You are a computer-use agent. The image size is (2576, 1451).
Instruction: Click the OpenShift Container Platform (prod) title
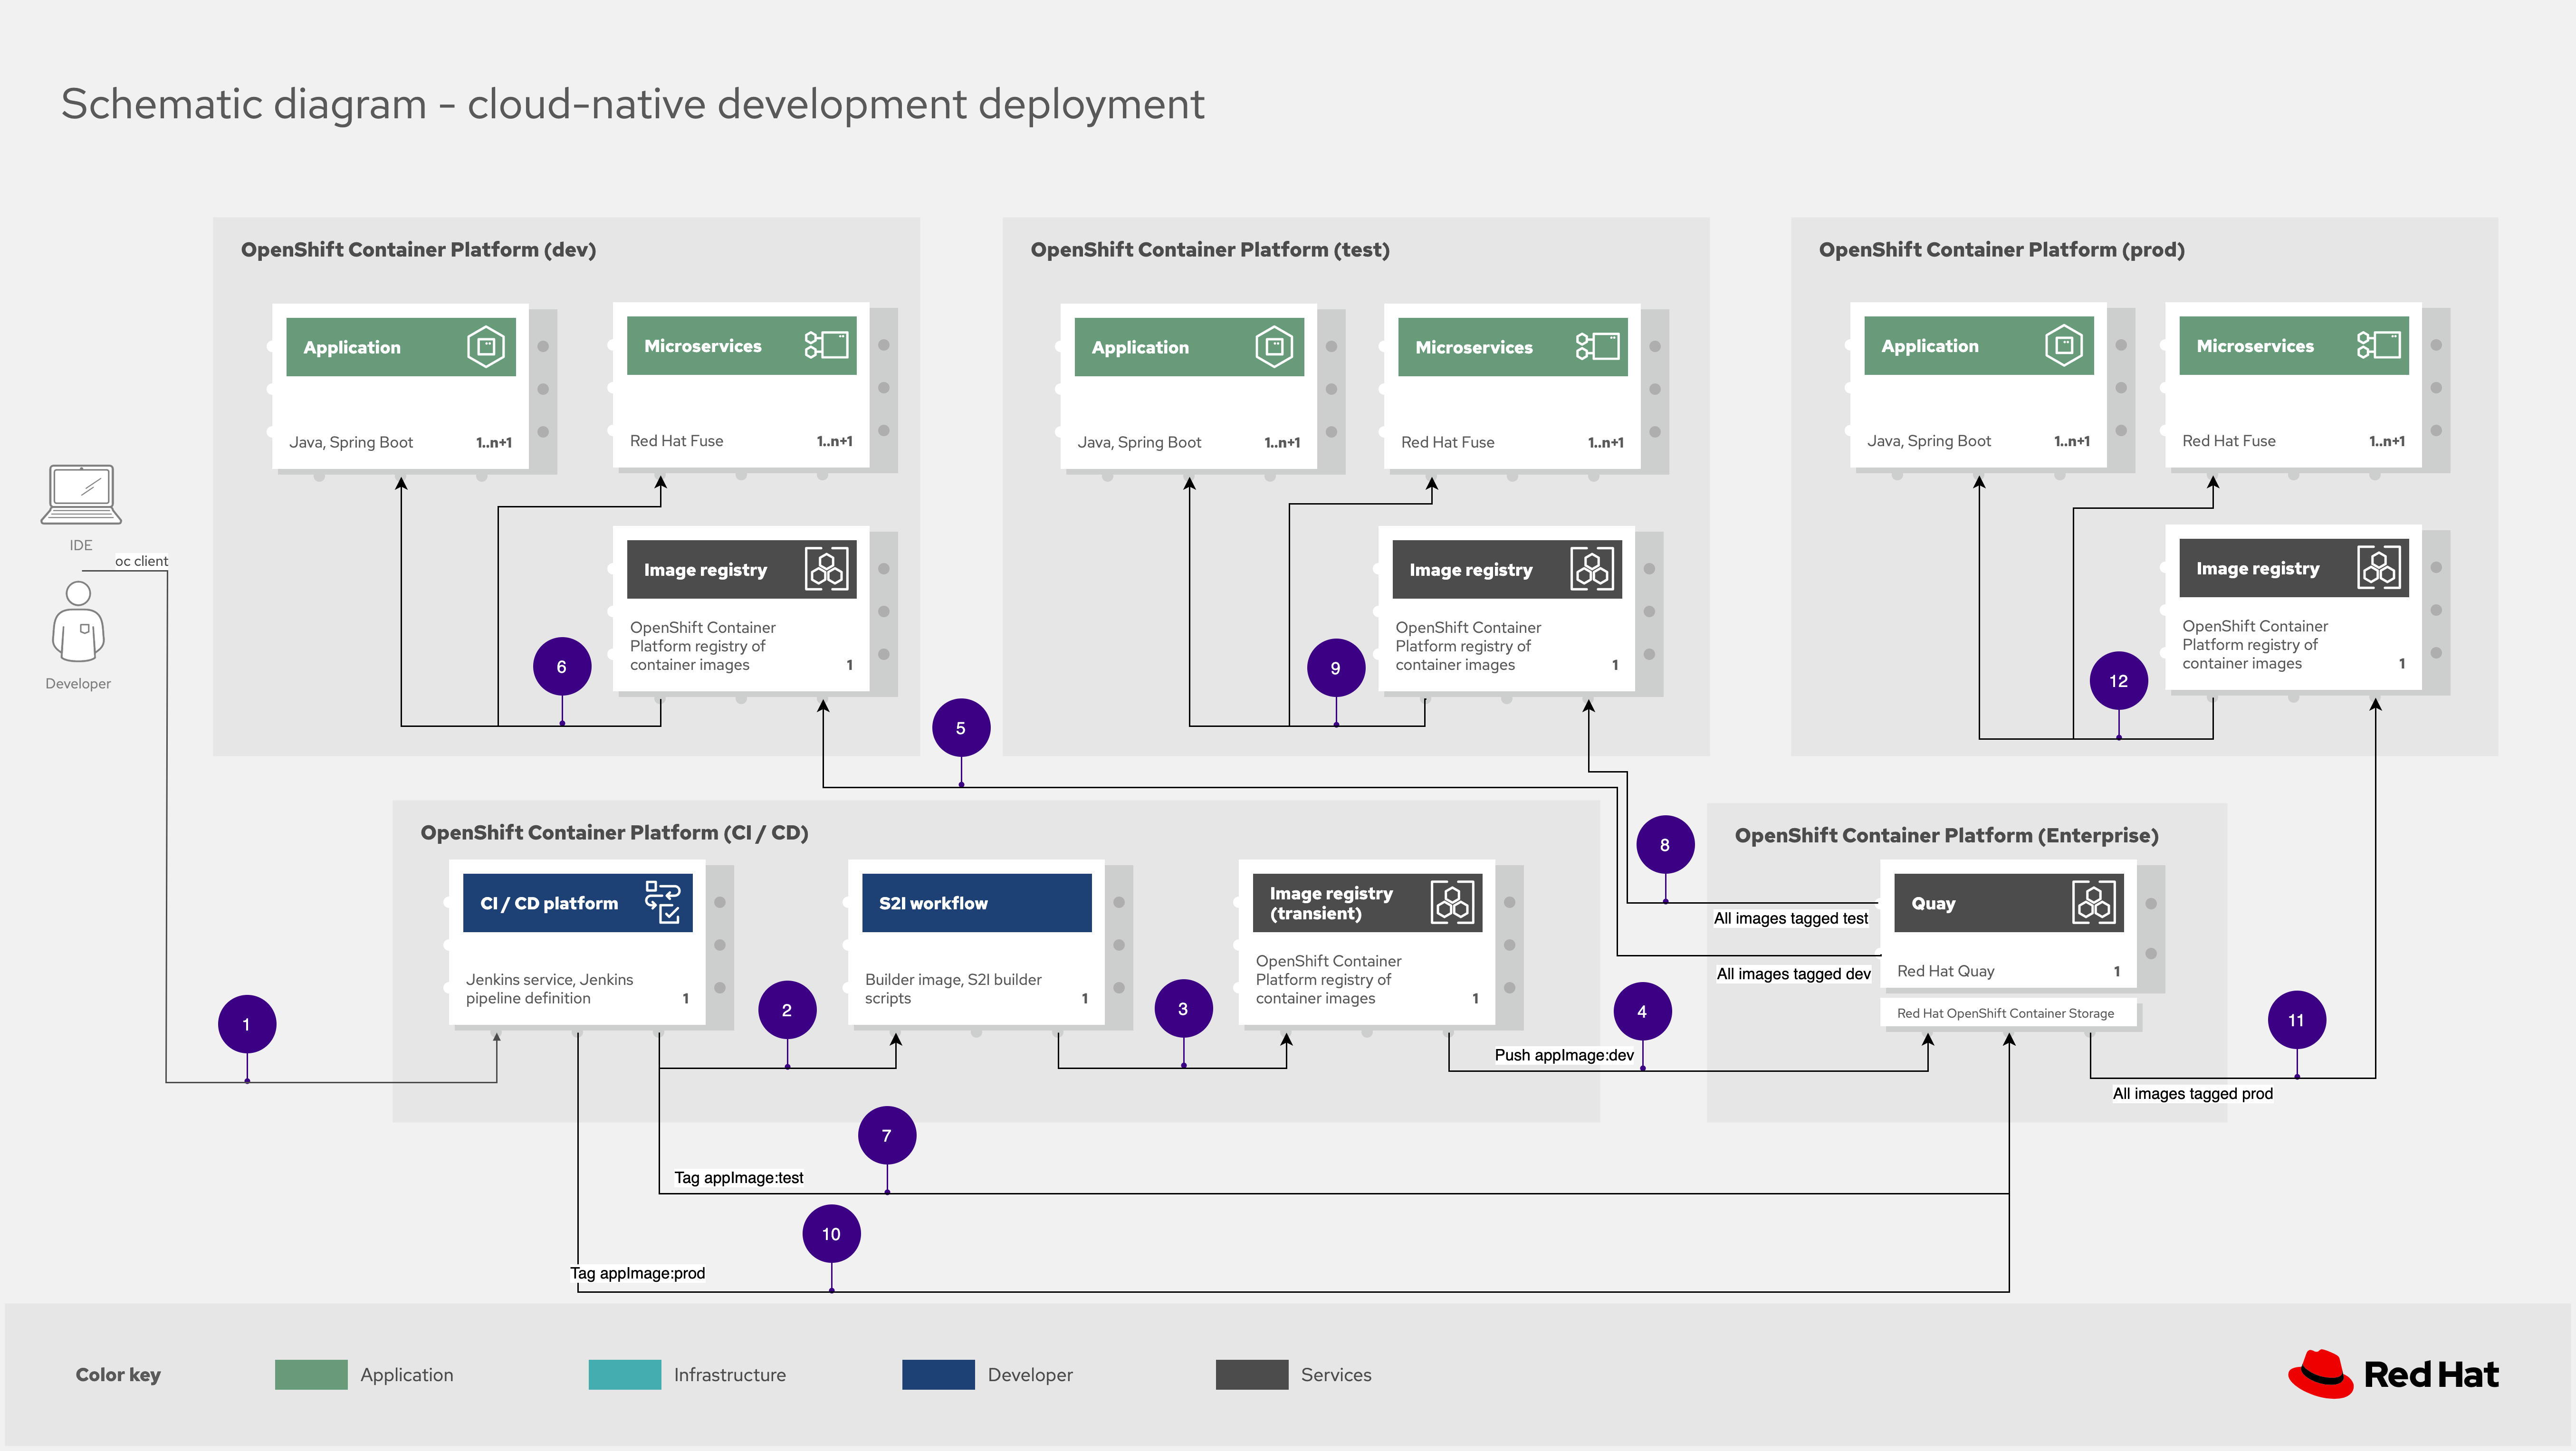[2001, 250]
